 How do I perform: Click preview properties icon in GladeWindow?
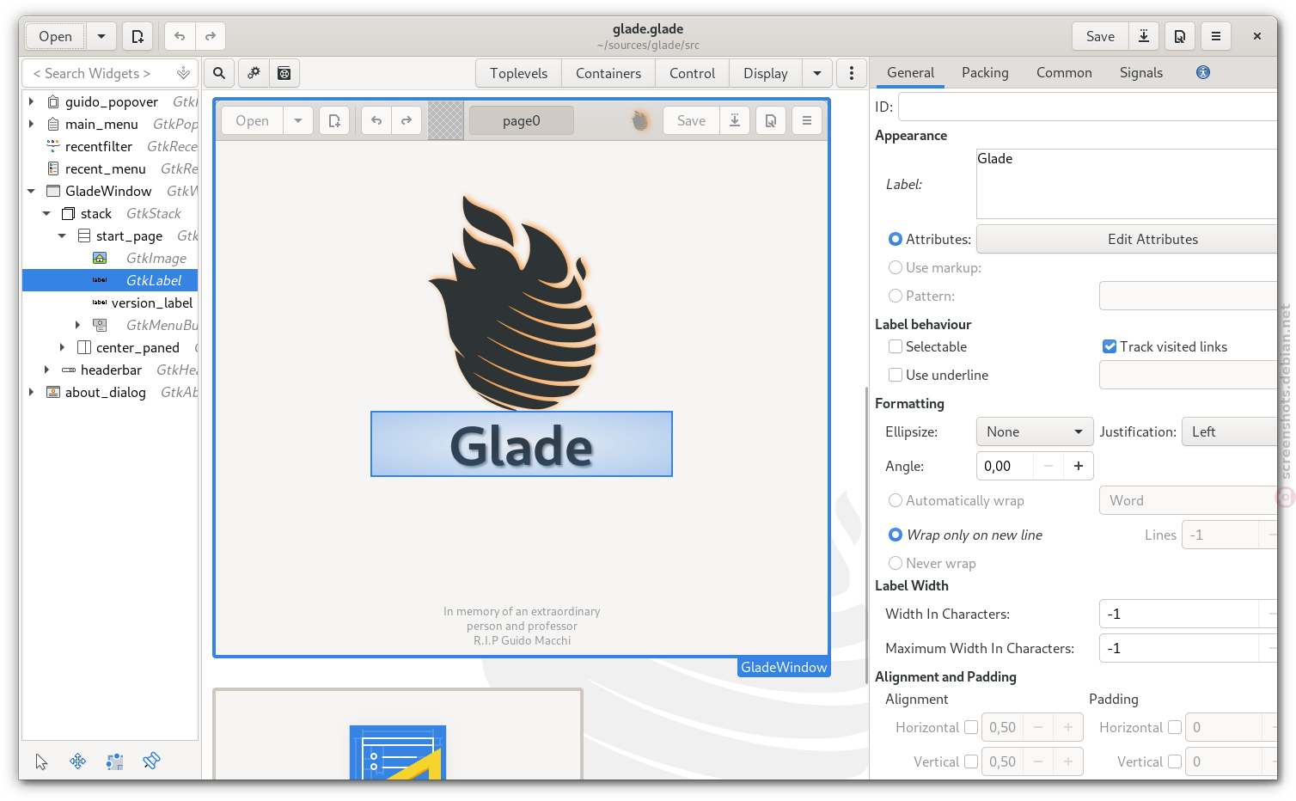point(771,120)
